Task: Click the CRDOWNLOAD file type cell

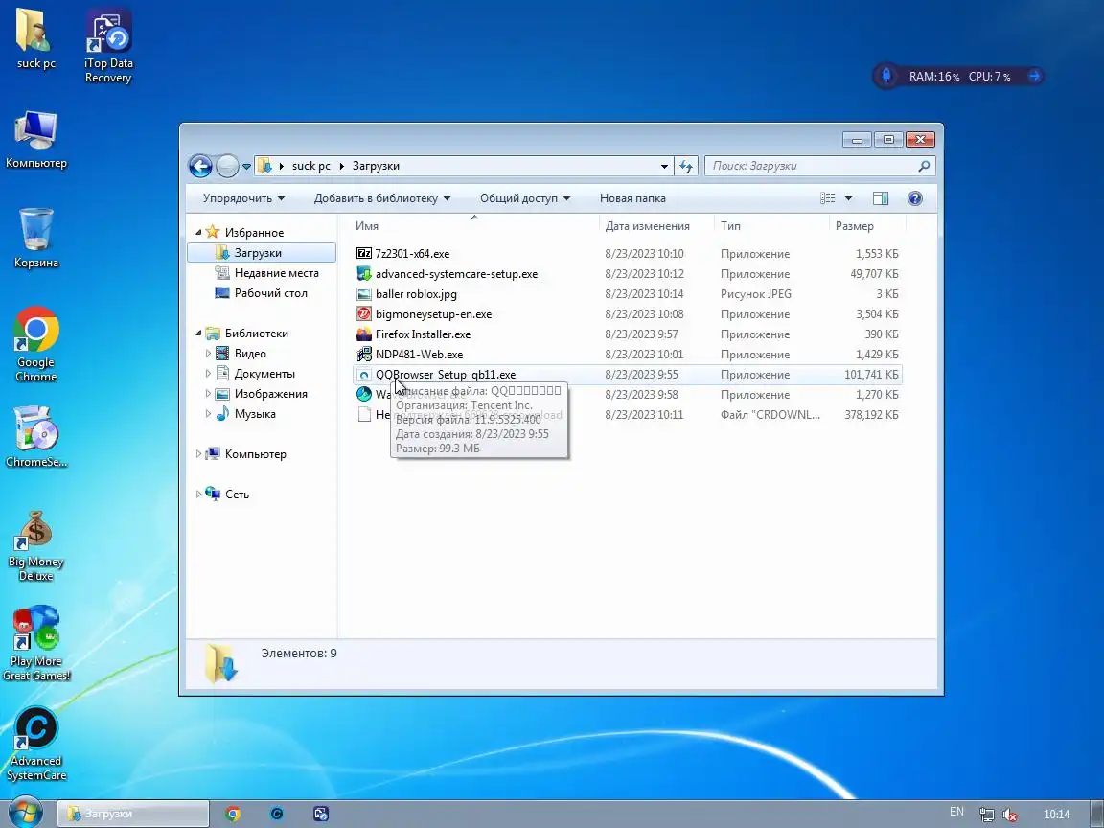Action: pyautogui.click(x=770, y=415)
